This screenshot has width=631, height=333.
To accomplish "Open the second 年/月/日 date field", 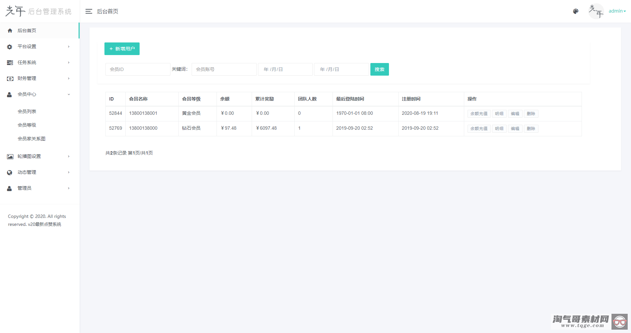I will [x=342, y=69].
